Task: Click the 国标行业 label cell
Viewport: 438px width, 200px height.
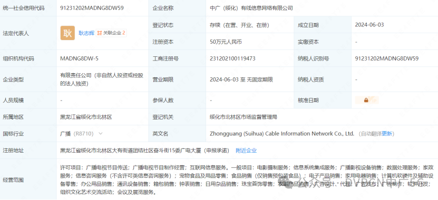Action: click(28, 134)
